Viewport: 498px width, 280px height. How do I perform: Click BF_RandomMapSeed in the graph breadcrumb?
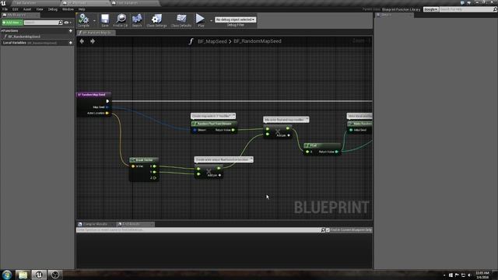(x=258, y=41)
